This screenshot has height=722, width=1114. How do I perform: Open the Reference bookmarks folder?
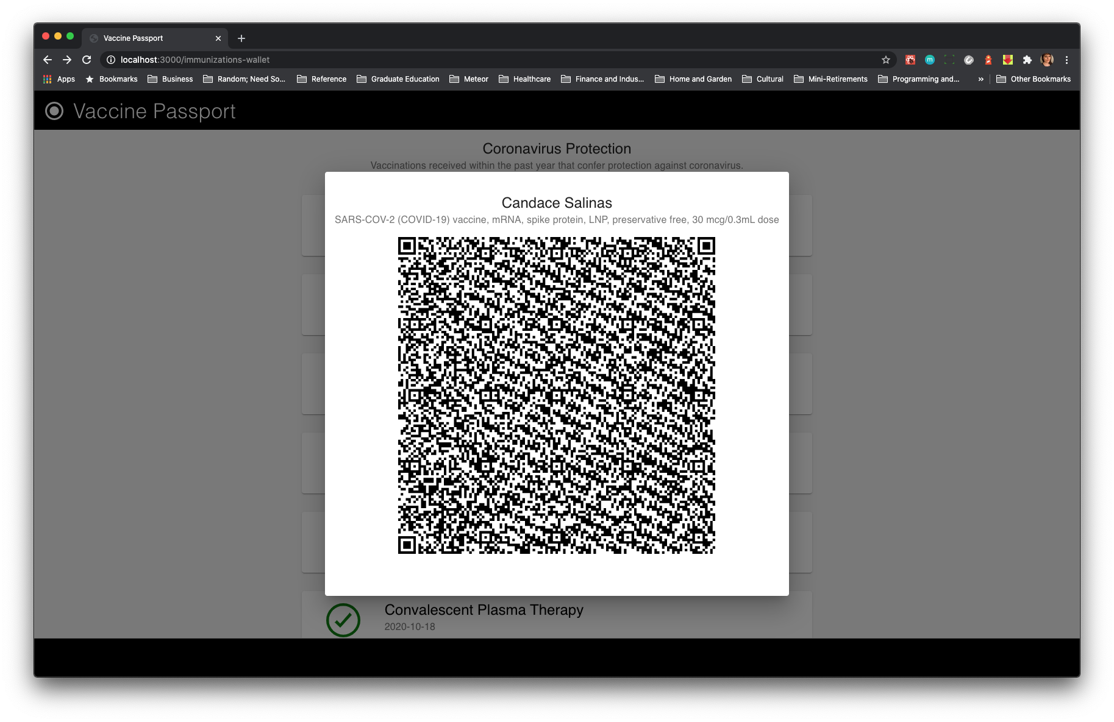321,79
